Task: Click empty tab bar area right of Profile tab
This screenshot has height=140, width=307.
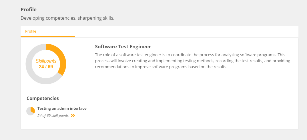Action: pyautogui.click(x=187, y=31)
